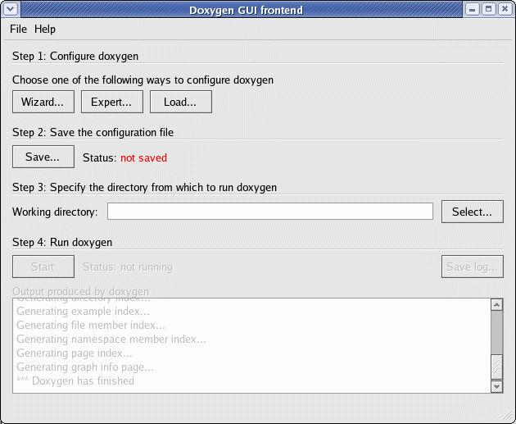The image size is (516, 424).
Task: Click the Select button for working directory
Action: click(472, 212)
